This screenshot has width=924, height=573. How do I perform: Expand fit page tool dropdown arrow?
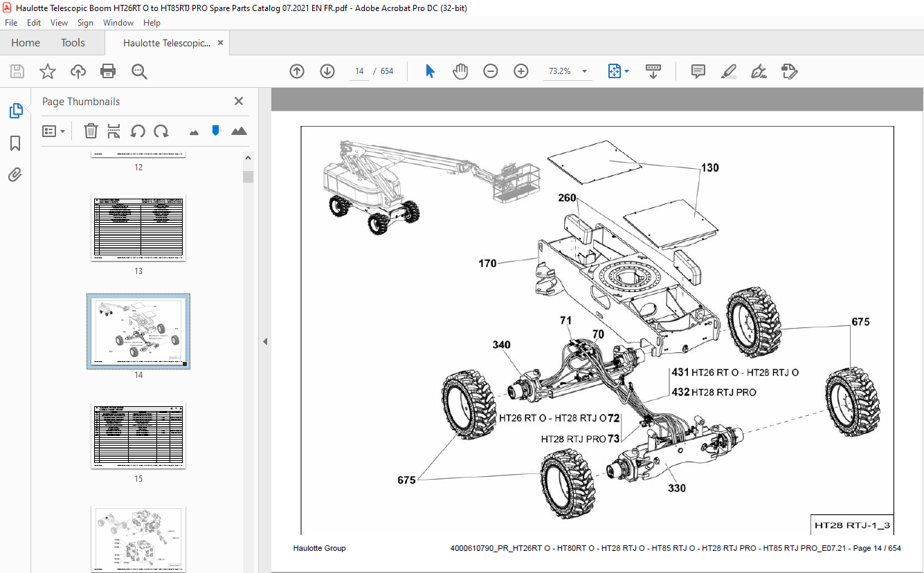click(x=627, y=71)
